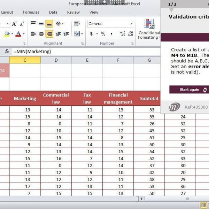The width and height of the screenshot is (209, 209).
Task: Click Subtotal cell with value 26
Action: click(x=149, y=124)
